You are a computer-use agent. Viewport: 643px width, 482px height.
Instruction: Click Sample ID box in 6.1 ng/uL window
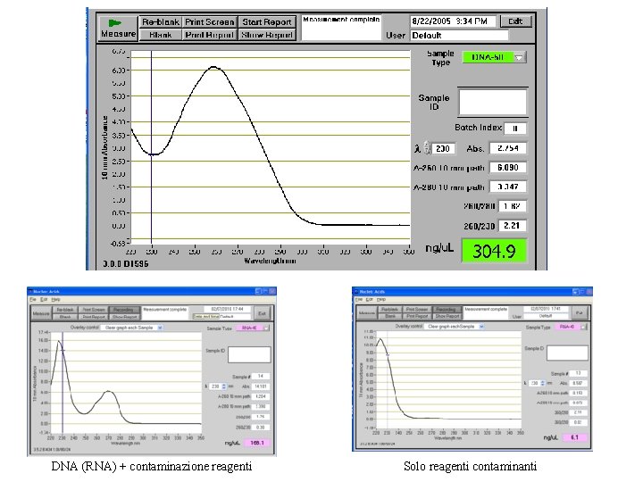(x=567, y=353)
